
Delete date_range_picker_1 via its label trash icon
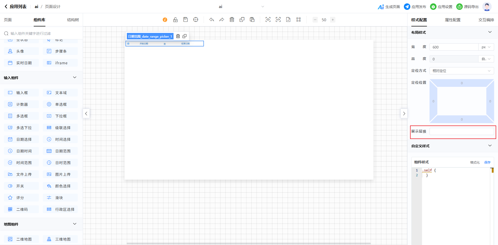(x=178, y=36)
